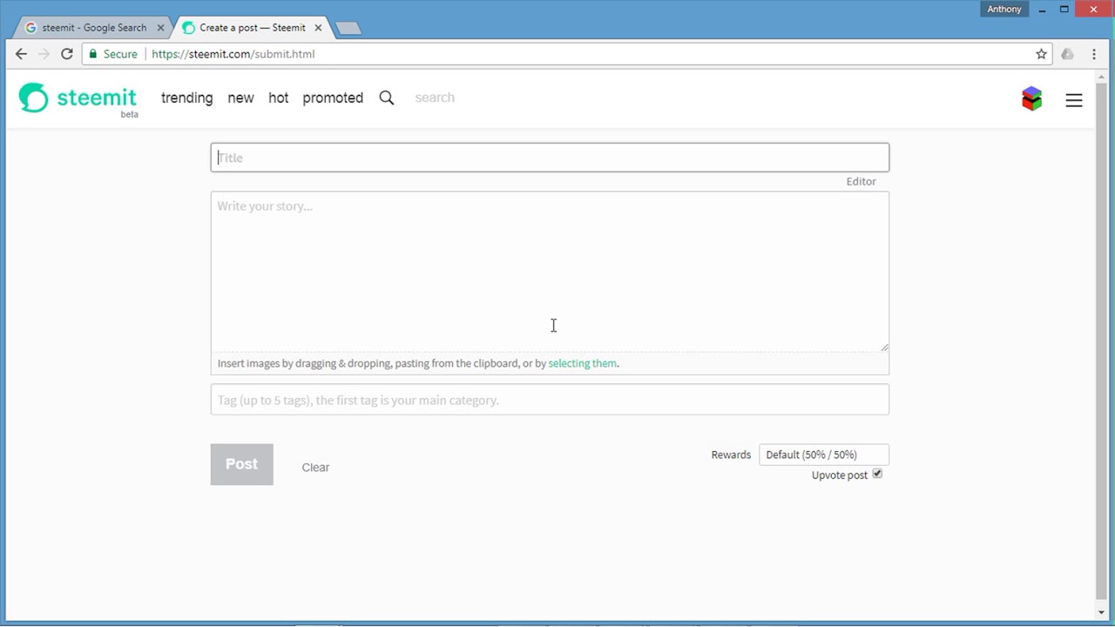This screenshot has height=627, width=1115.
Task: Open the user avatar cube icon
Action: pos(1031,98)
